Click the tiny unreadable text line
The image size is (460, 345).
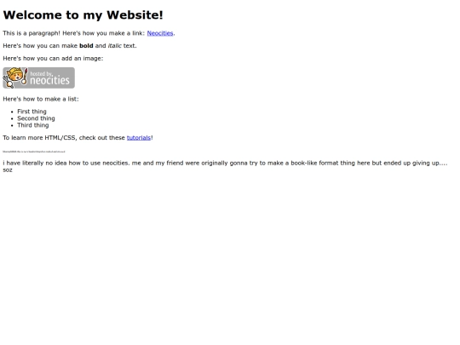click(34, 152)
